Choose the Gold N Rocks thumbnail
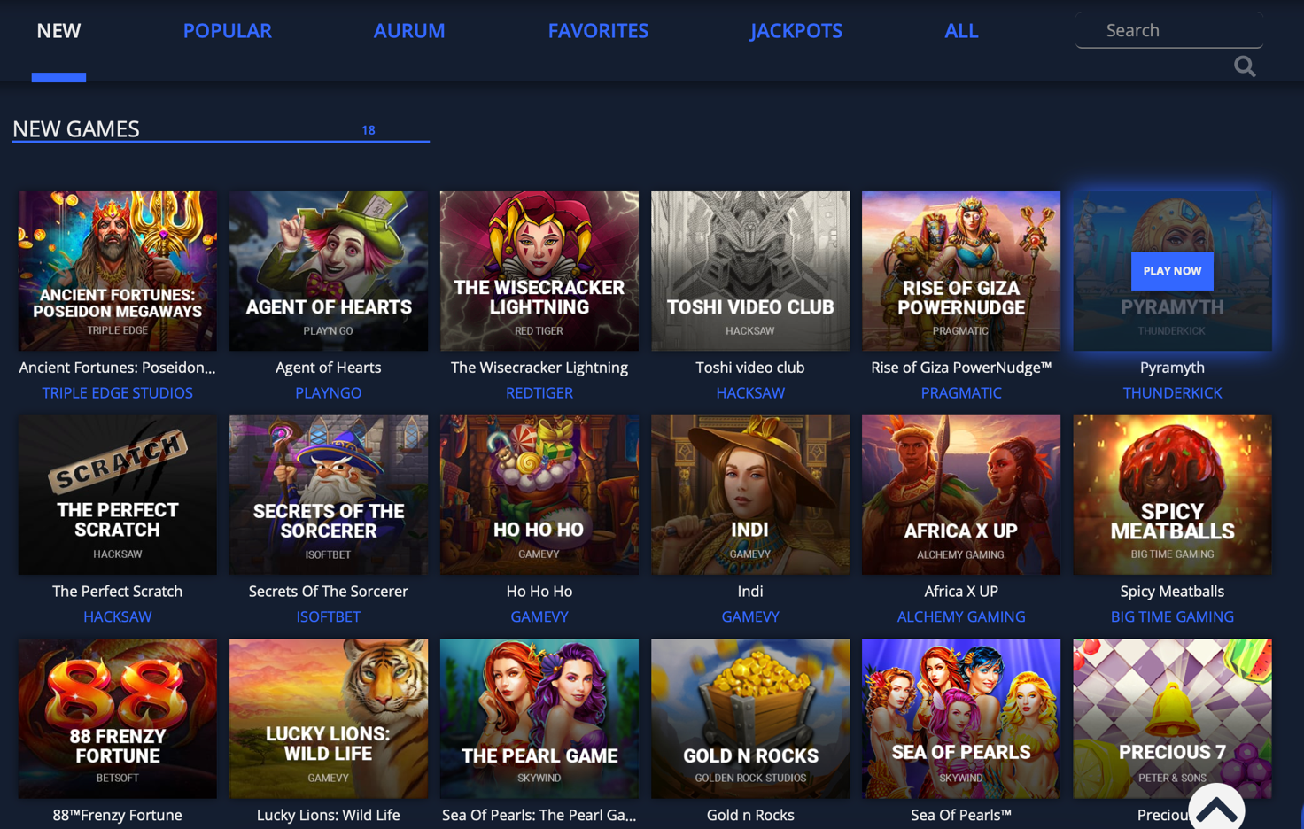This screenshot has height=829, width=1304. (750, 718)
